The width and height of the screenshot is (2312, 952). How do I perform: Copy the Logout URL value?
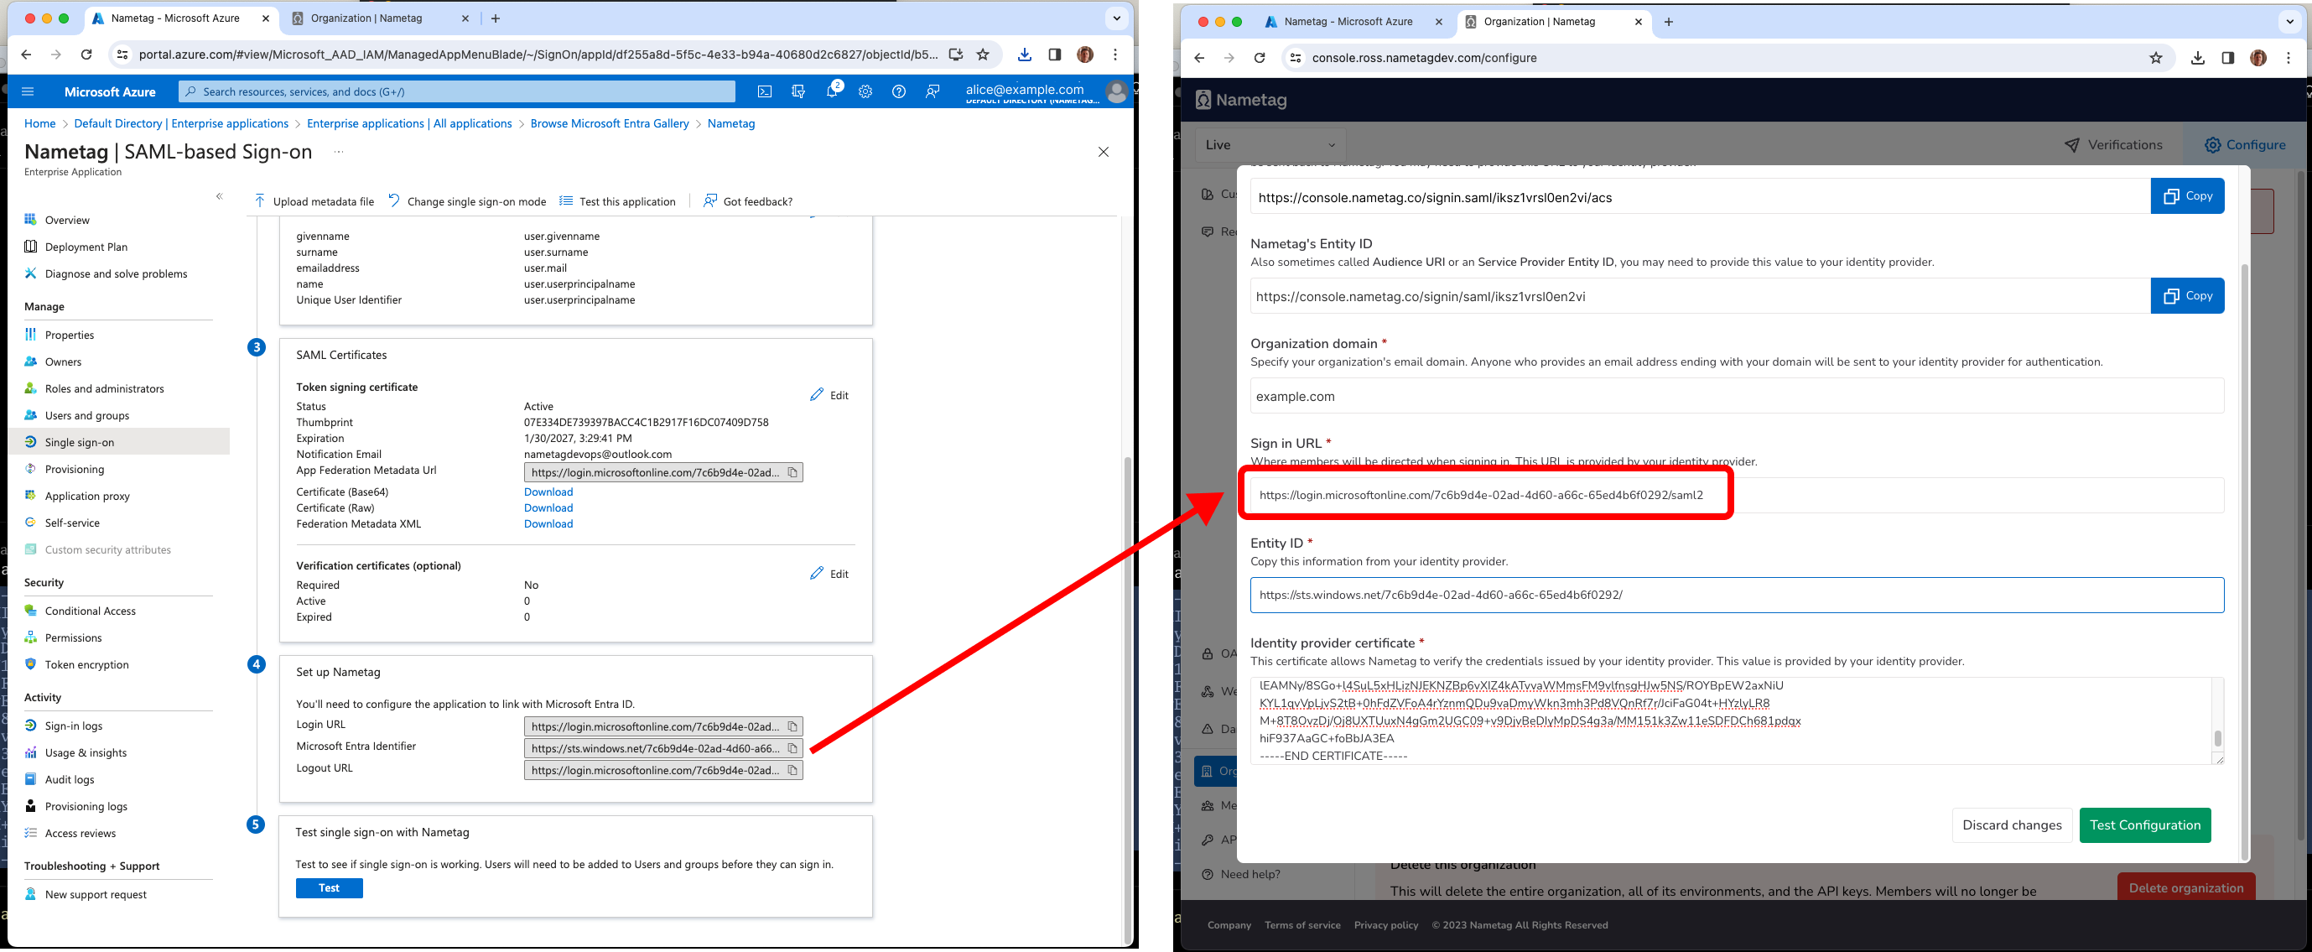point(792,771)
